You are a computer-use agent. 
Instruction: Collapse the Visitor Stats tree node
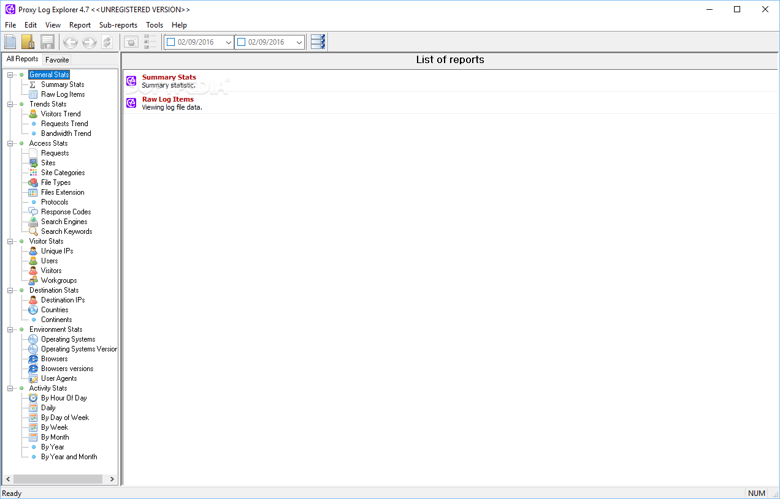tap(10, 241)
